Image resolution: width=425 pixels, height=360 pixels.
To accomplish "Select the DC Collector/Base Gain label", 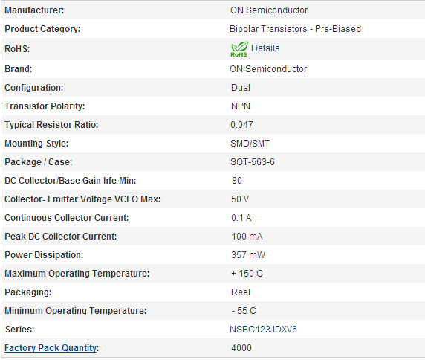I will [70, 181].
